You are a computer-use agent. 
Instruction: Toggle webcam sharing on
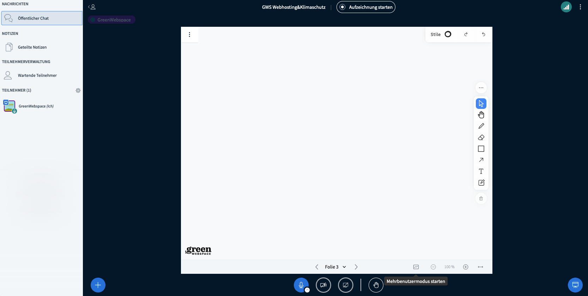323,285
